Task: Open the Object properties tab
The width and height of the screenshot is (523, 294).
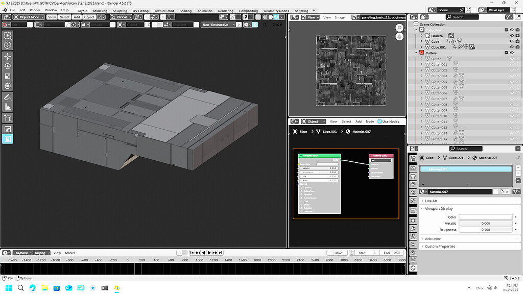Action: (x=413, y=220)
